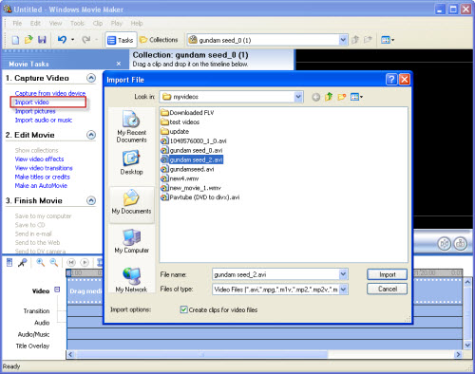Click Capture from video device link
Image resolution: width=475 pixels, height=374 pixels.
coord(50,93)
